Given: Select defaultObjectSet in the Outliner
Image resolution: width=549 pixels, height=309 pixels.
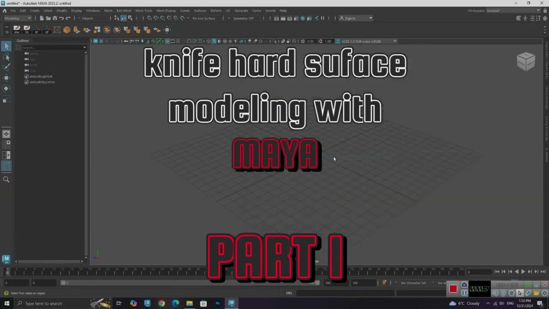Looking at the screenshot, I should [x=42, y=82].
